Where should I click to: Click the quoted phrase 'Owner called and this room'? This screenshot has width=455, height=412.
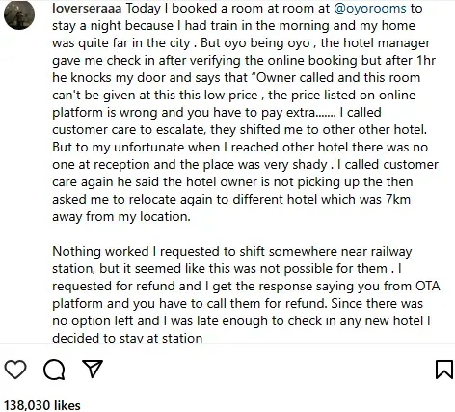pos(335,77)
